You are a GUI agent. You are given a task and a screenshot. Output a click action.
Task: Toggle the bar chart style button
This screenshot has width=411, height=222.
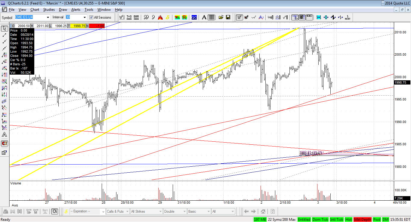[x=239, y=17]
